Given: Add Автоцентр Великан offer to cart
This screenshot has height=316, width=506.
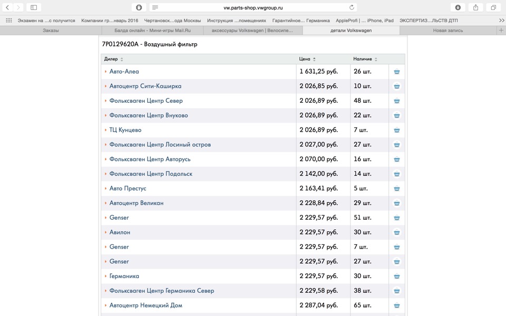Looking at the screenshot, I should 397,203.
